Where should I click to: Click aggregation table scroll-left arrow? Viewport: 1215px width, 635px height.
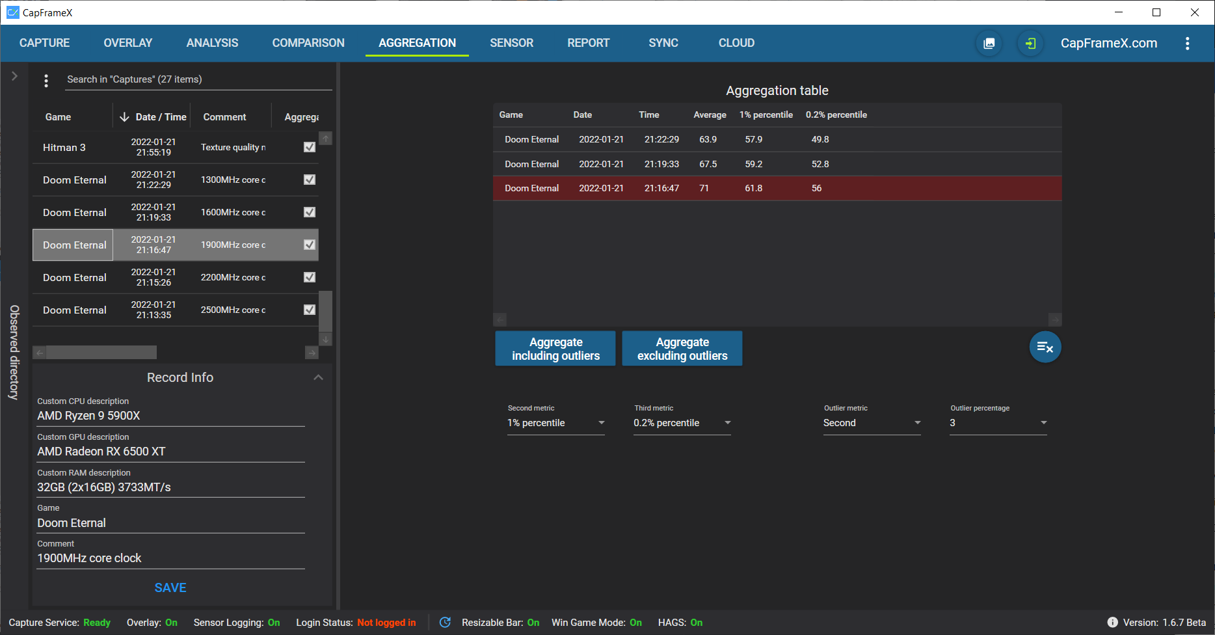(x=500, y=319)
